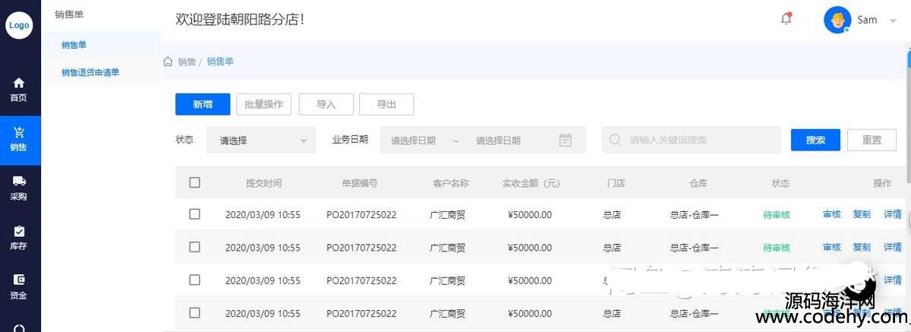
Task: Click 总店-仓库一 in the first row
Action: click(695, 215)
